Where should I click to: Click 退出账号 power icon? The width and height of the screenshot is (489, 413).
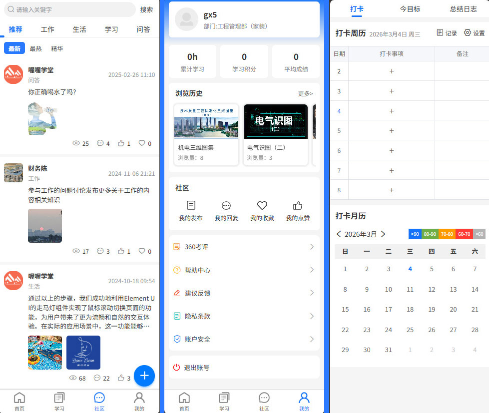176,368
